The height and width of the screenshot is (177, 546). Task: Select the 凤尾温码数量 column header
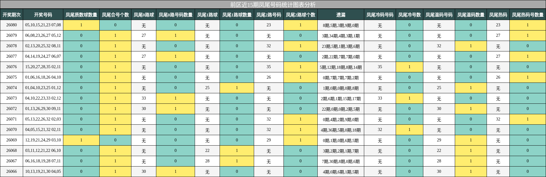pyautogui.click(x=471, y=15)
